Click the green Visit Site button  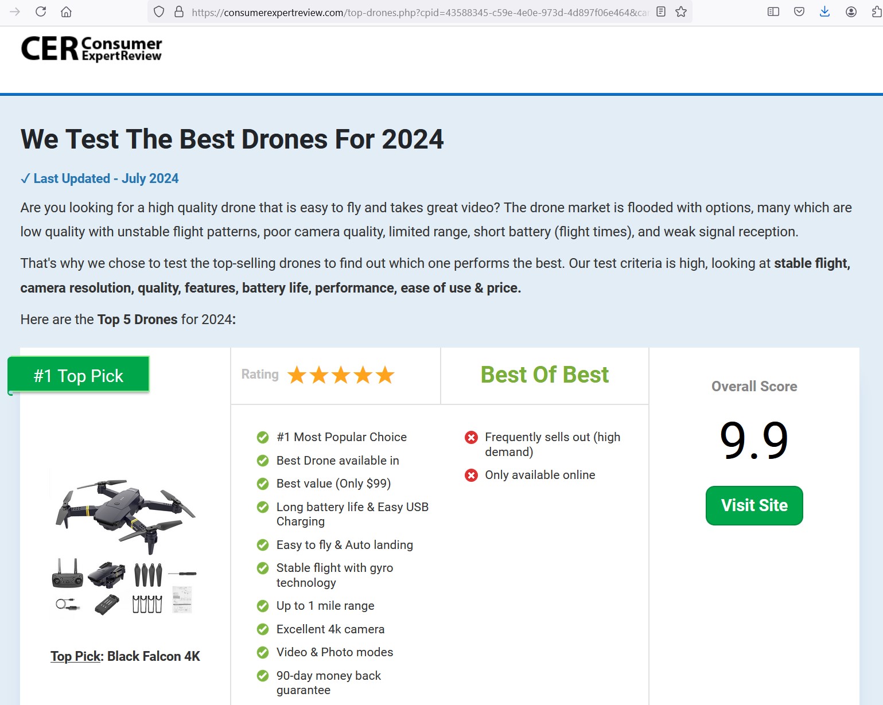[754, 505]
